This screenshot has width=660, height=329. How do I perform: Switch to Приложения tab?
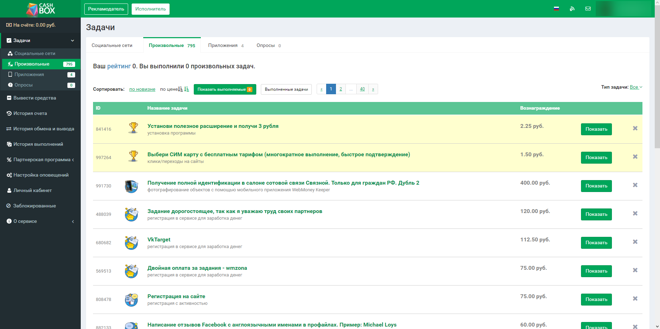coord(226,46)
